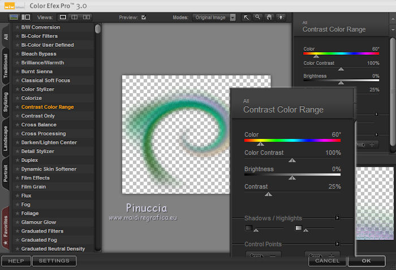This screenshot has width=396, height=270.
Task: Choose the hand pan tool
Action: click(x=269, y=17)
